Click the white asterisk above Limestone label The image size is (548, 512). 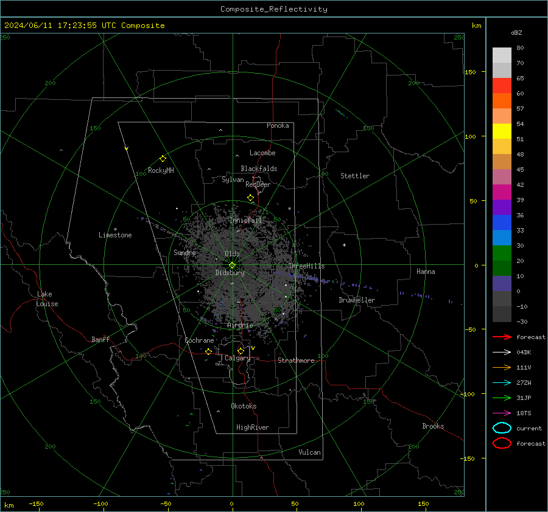click(x=115, y=230)
